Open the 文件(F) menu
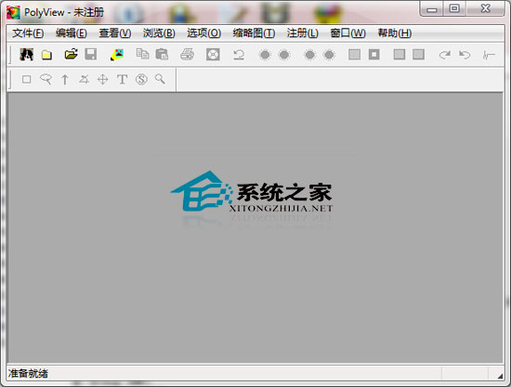The image size is (511, 387). tap(28, 32)
